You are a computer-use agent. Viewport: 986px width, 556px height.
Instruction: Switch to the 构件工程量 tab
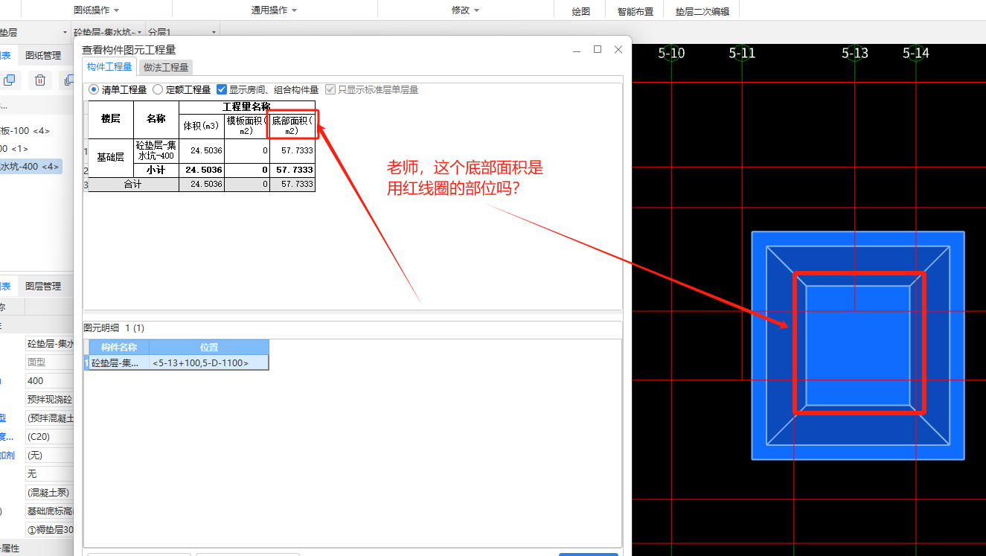pos(109,67)
